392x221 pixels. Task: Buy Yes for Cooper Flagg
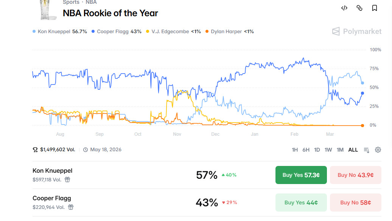coord(301,203)
